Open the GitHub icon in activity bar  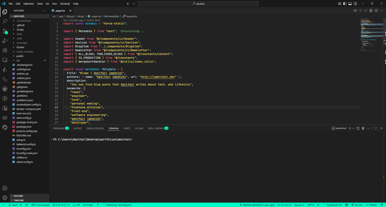pos(5,89)
